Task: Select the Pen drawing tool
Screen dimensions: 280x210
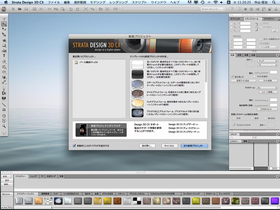Action: coord(4,50)
